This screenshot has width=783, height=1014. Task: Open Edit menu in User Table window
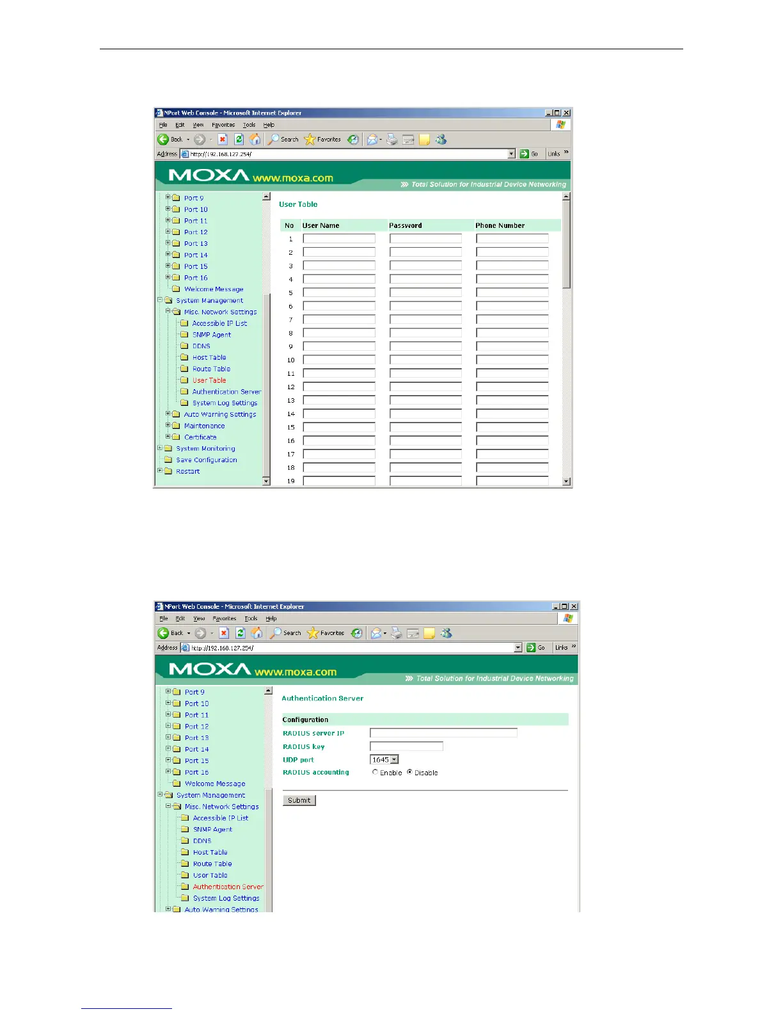[180, 125]
